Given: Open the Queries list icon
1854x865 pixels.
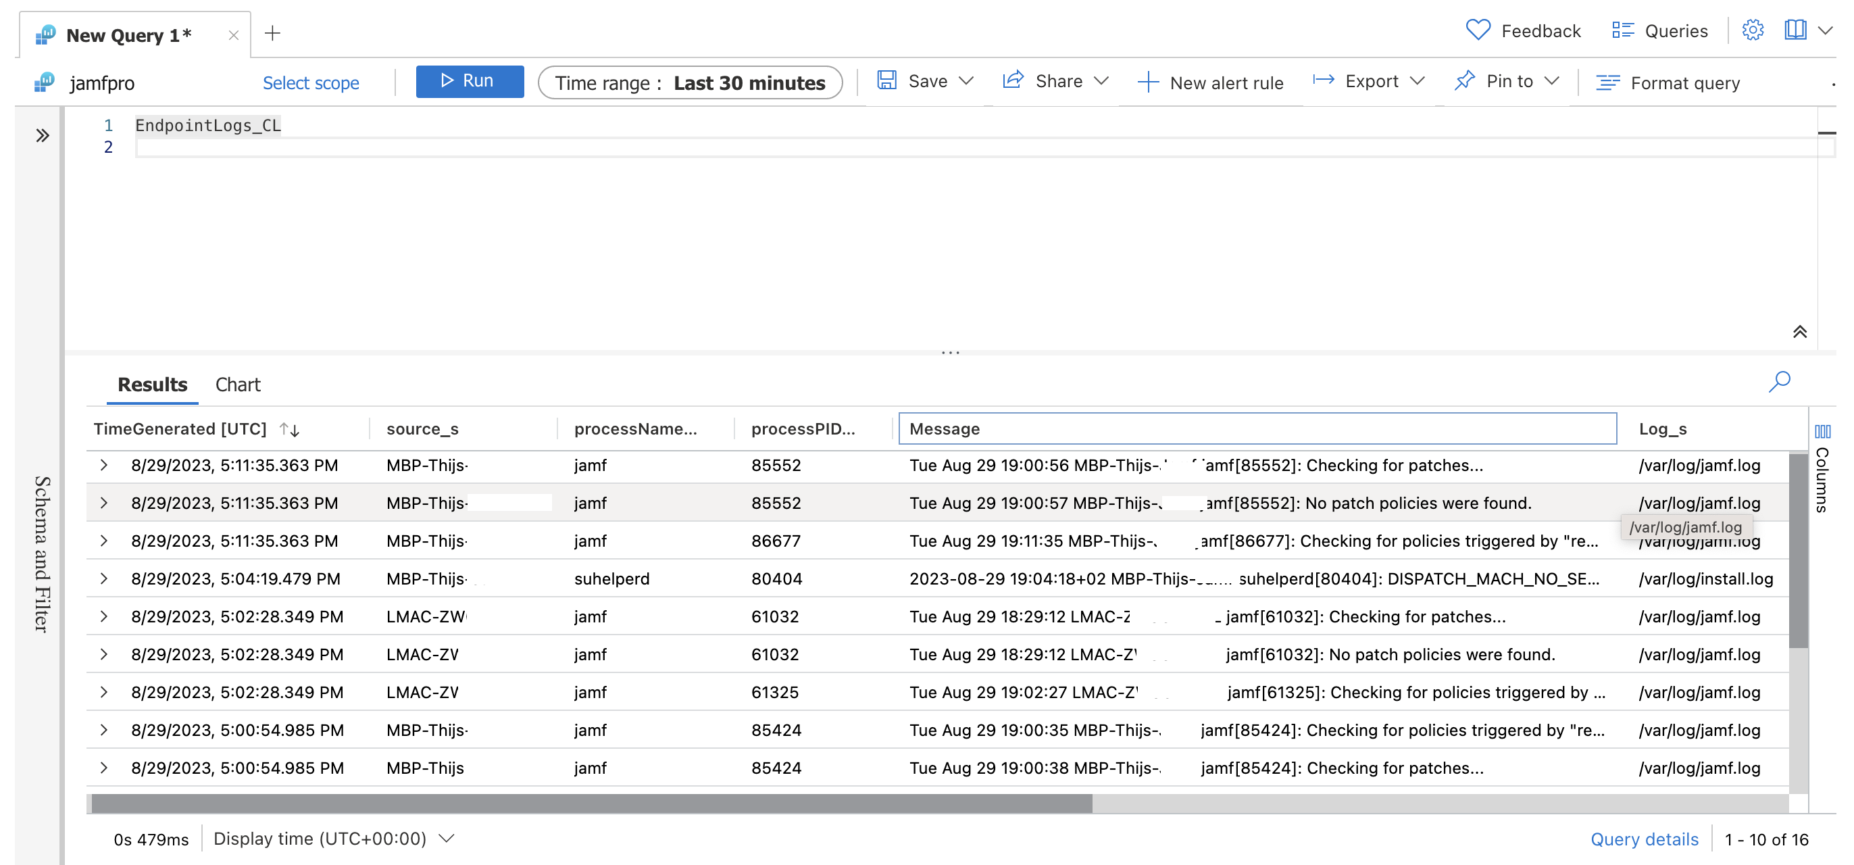Looking at the screenshot, I should [1622, 30].
